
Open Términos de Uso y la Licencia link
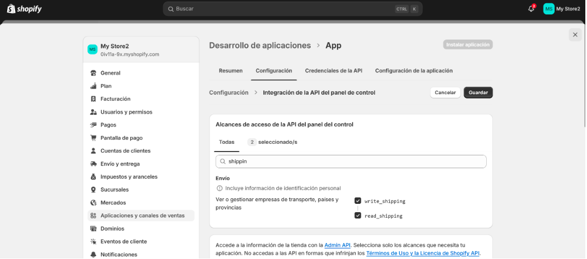(x=423, y=253)
